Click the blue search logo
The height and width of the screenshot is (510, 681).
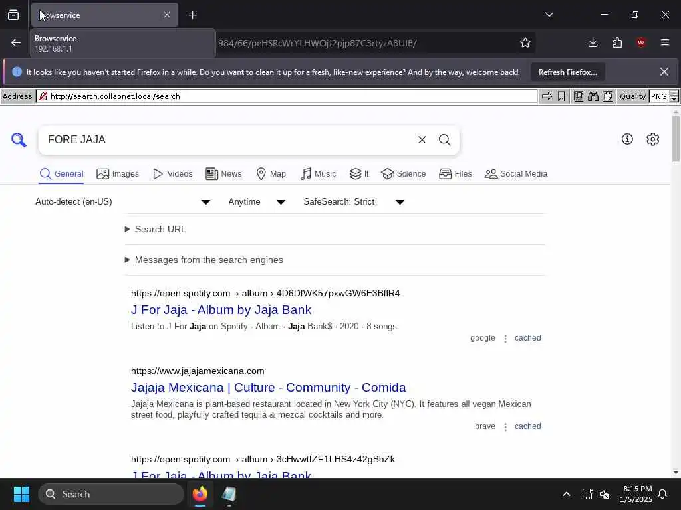pos(19,140)
